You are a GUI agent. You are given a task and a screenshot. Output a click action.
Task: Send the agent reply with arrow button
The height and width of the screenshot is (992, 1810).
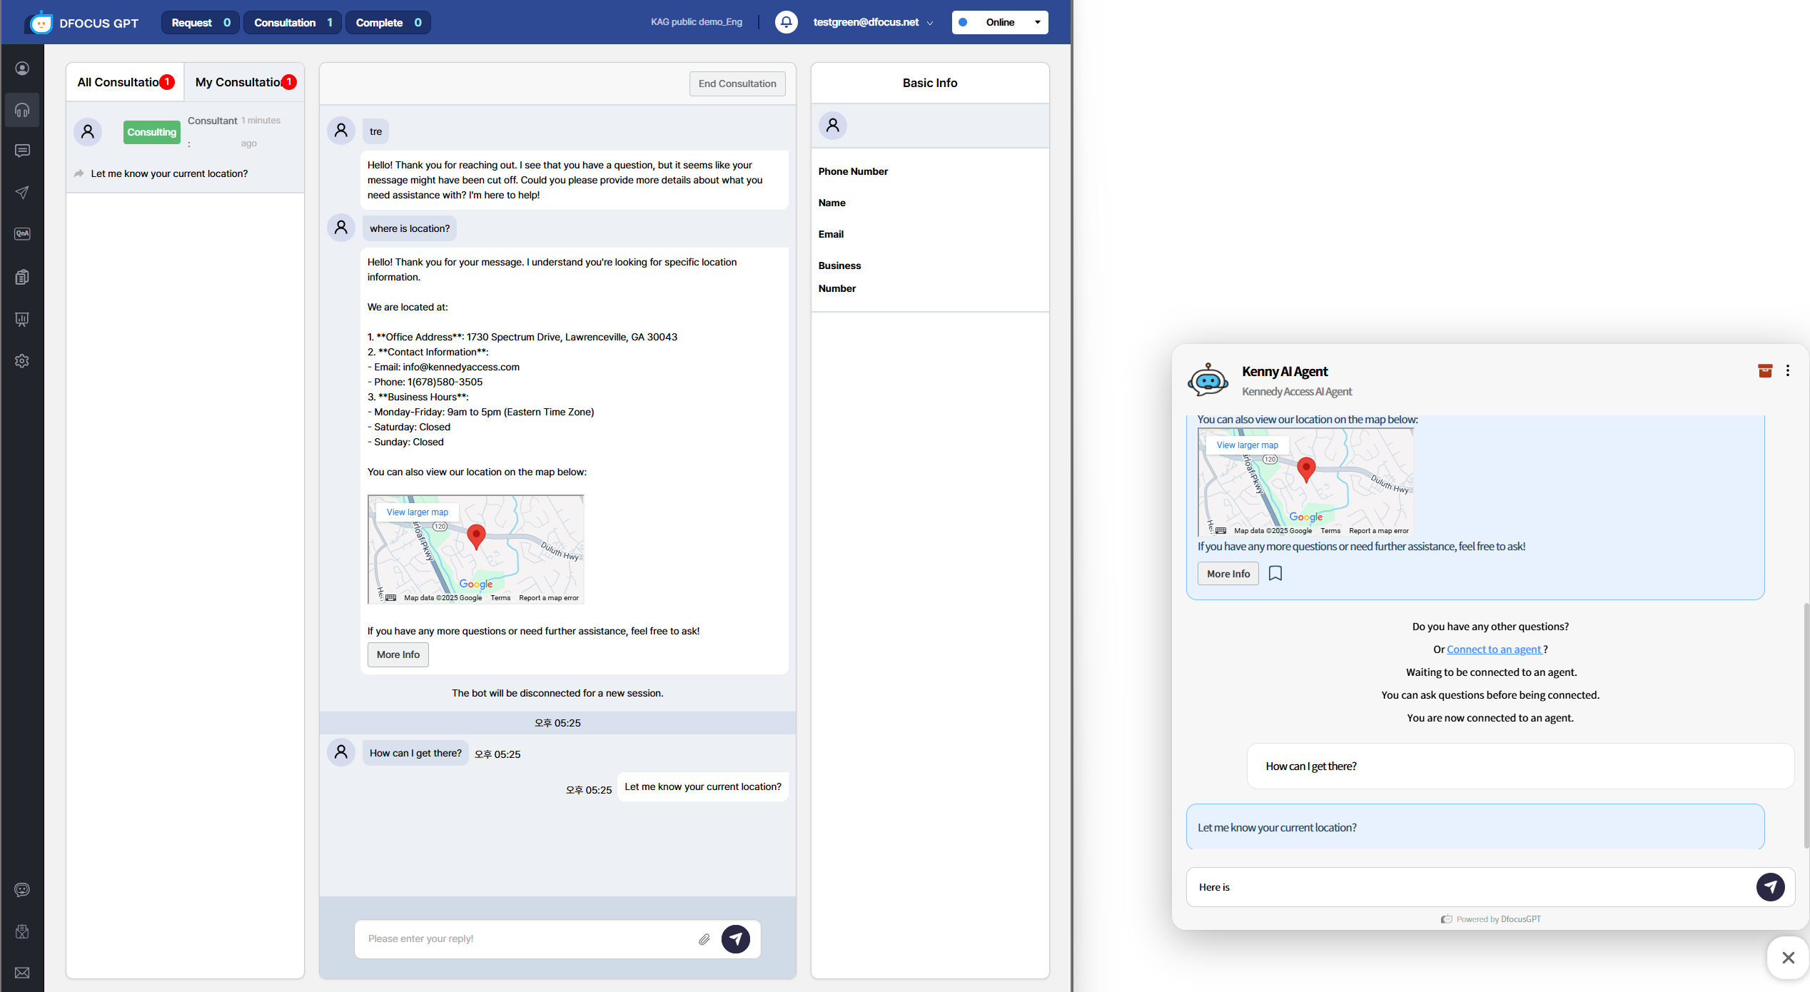pos(735,939)
